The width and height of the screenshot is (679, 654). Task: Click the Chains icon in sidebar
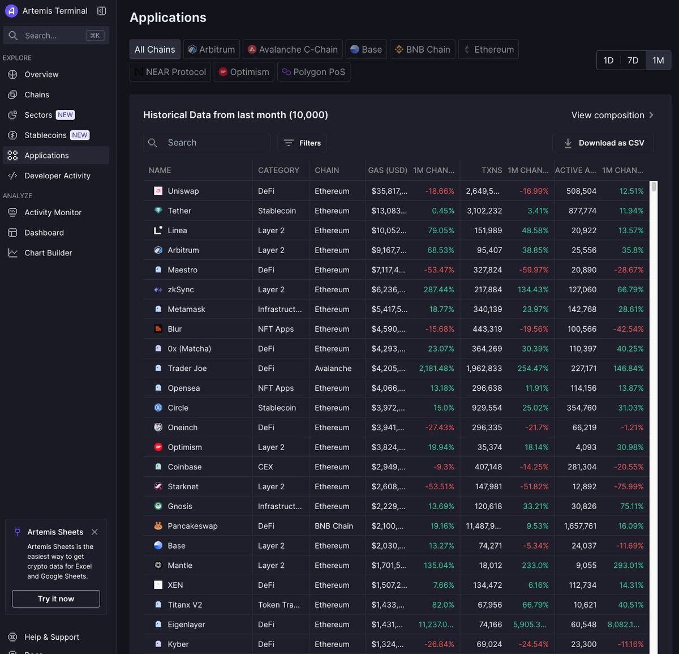pos(12,95)
